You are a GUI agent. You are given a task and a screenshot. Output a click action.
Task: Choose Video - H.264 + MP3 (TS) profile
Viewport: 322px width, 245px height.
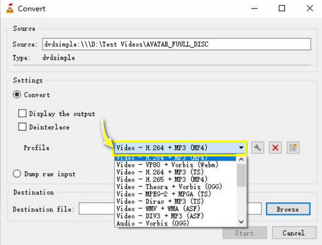click(x=175, y=172)
